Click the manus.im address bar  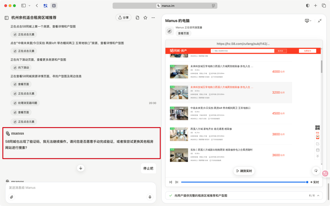tap(165, 6)
